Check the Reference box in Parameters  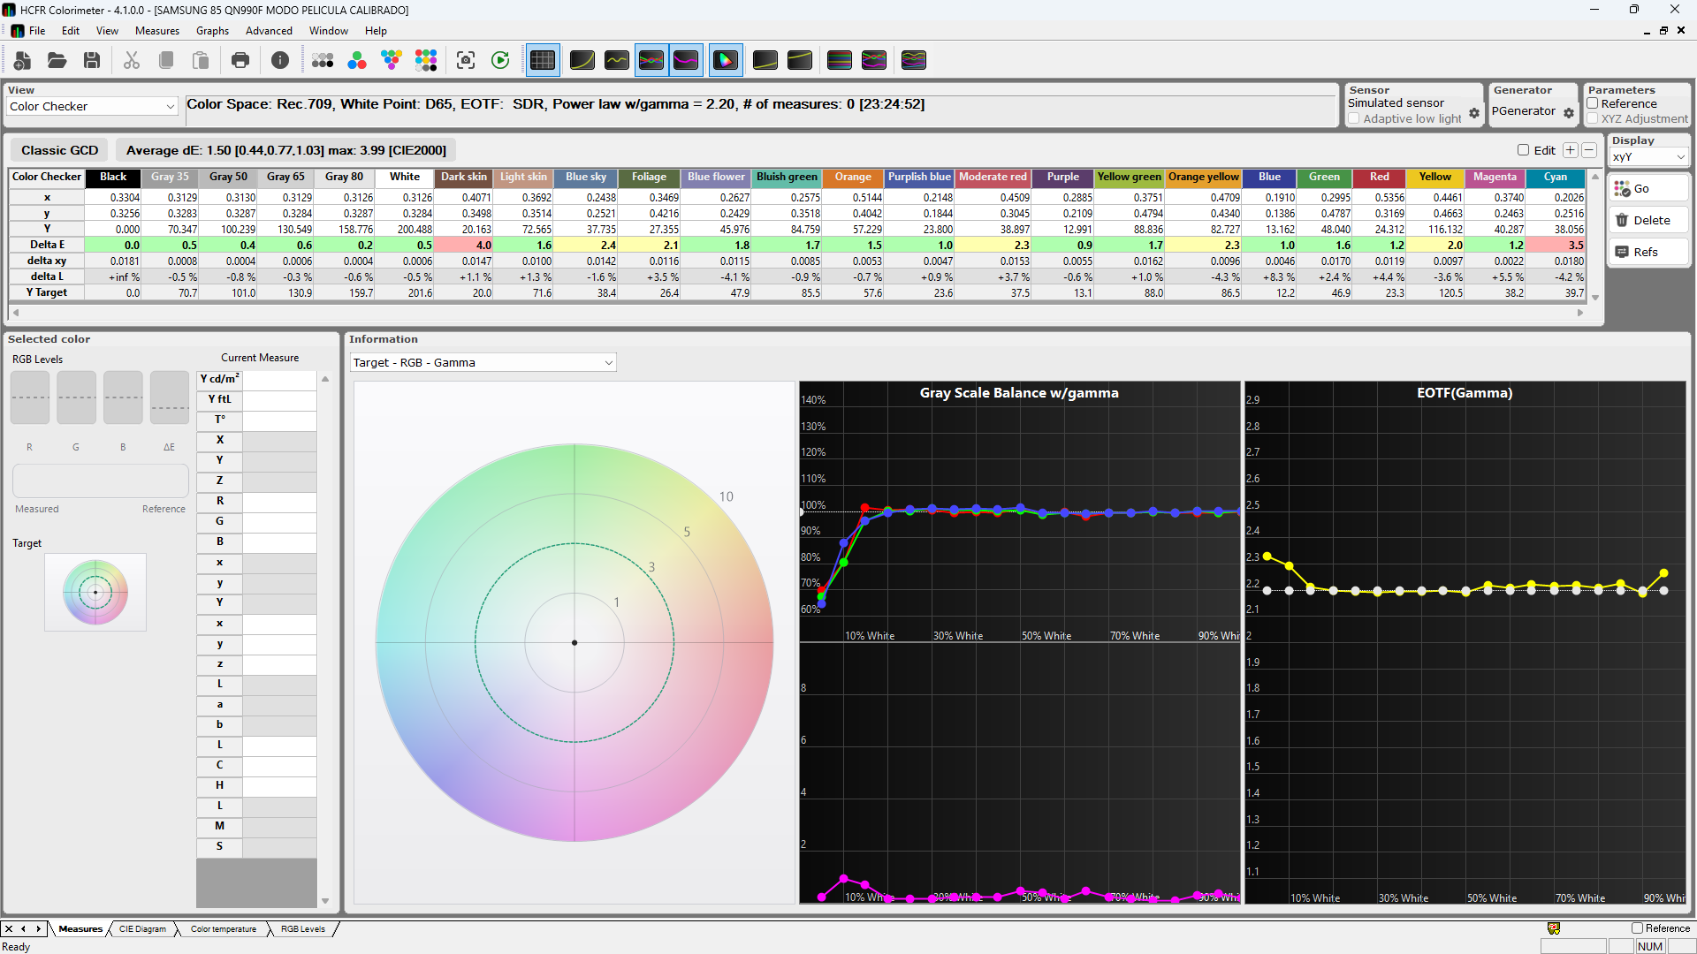click(1593, 103)
